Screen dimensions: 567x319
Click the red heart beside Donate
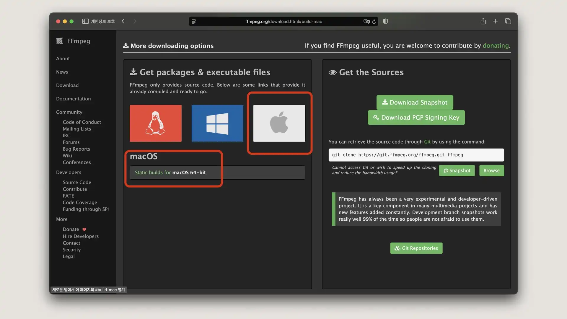pyautogui.click(x=84, y=230)
